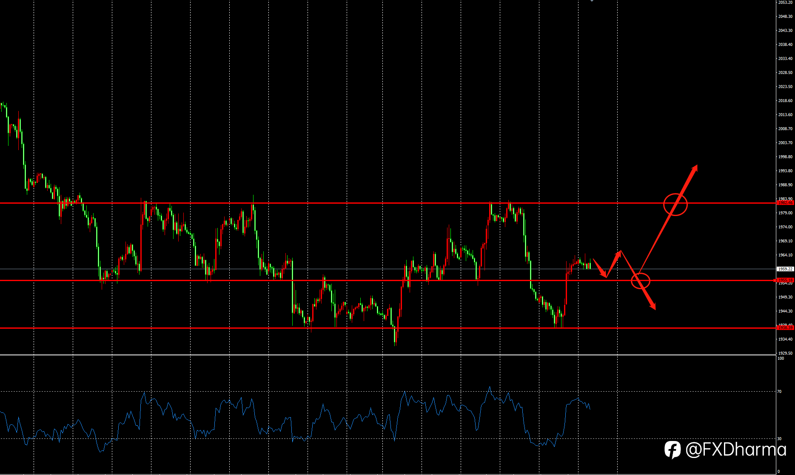Click the 1934.40 price scale label
This screenshot has width=795, height=475.
[x=785, y=339]
